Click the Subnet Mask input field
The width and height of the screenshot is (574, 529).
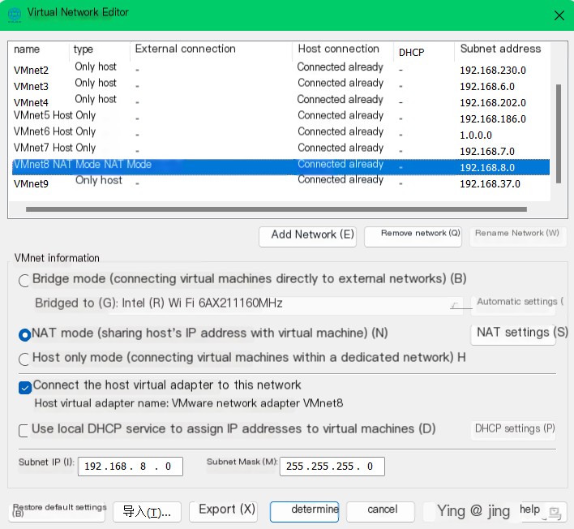(332, 466)
